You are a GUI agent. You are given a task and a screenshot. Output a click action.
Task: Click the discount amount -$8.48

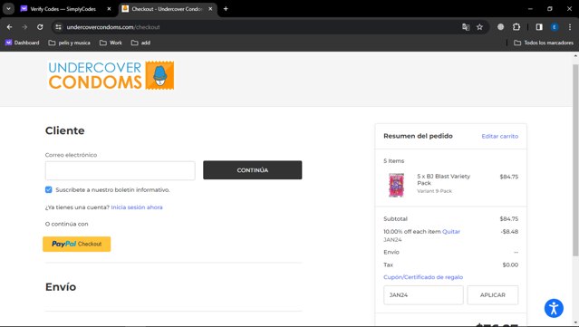click(509, 232)
